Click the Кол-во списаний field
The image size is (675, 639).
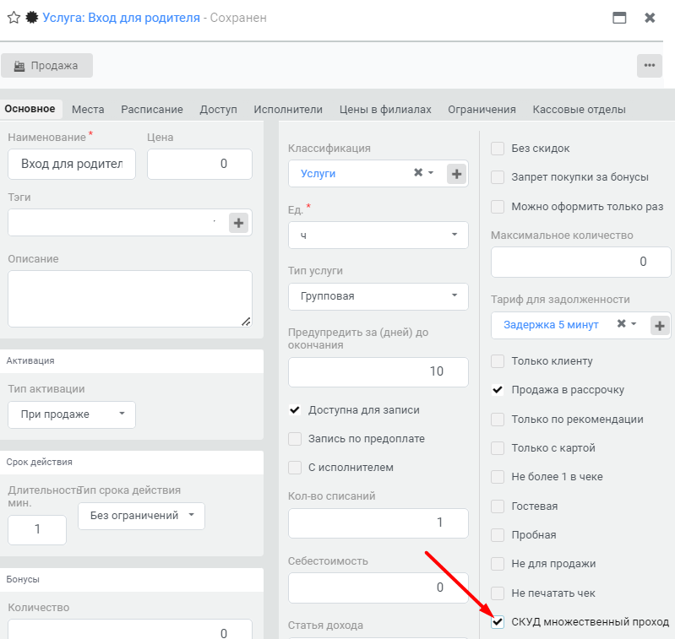(x=378, y=523)
